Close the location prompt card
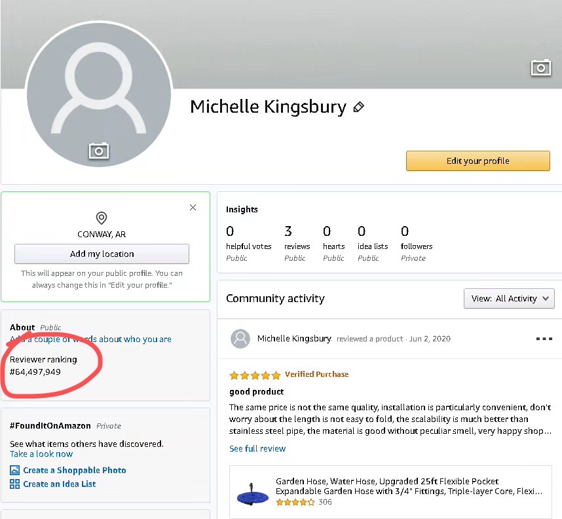 pyautogui.click(x=193, y=207)
